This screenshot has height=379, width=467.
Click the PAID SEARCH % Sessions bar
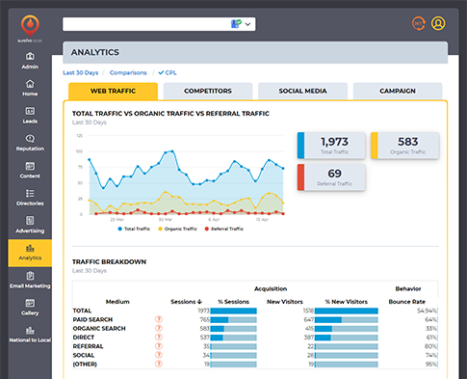tap(234, 320)
